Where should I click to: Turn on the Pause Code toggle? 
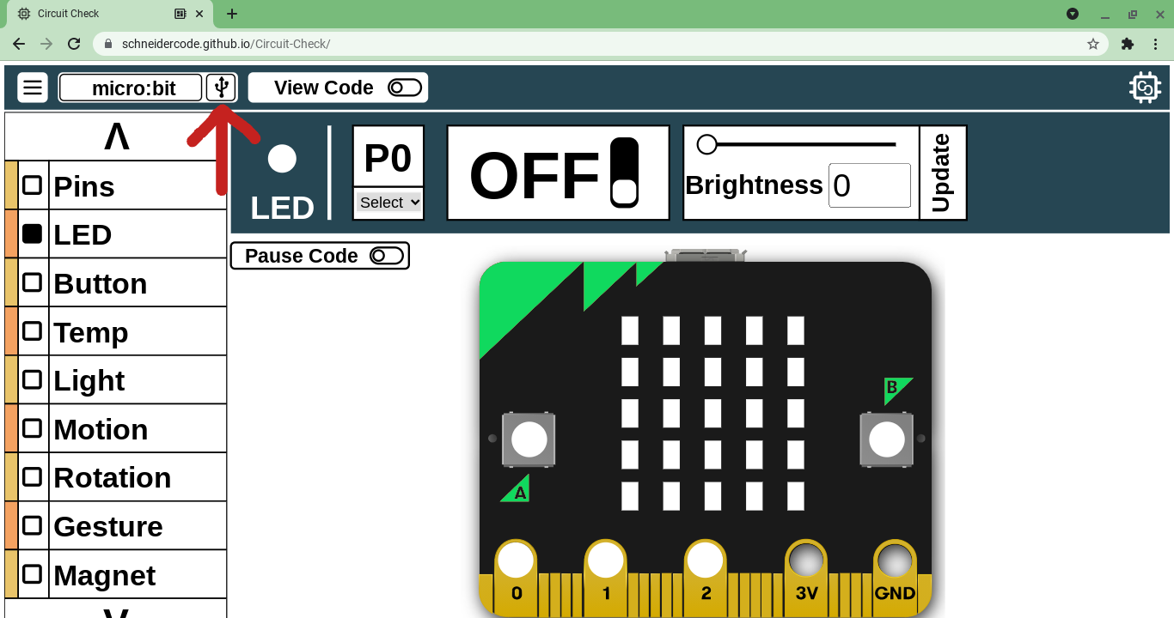coord(385,255)
